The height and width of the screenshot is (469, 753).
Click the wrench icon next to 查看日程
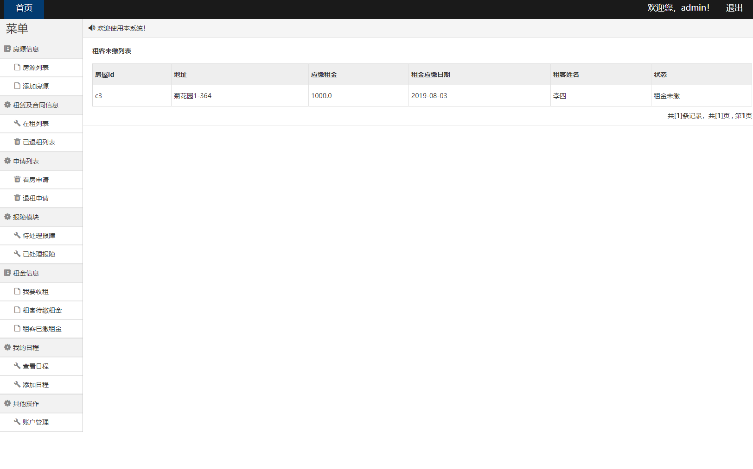tap(17, 366)
